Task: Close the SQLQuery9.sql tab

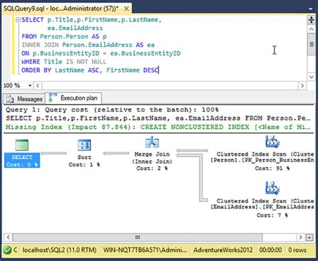Action: (126, 9)
